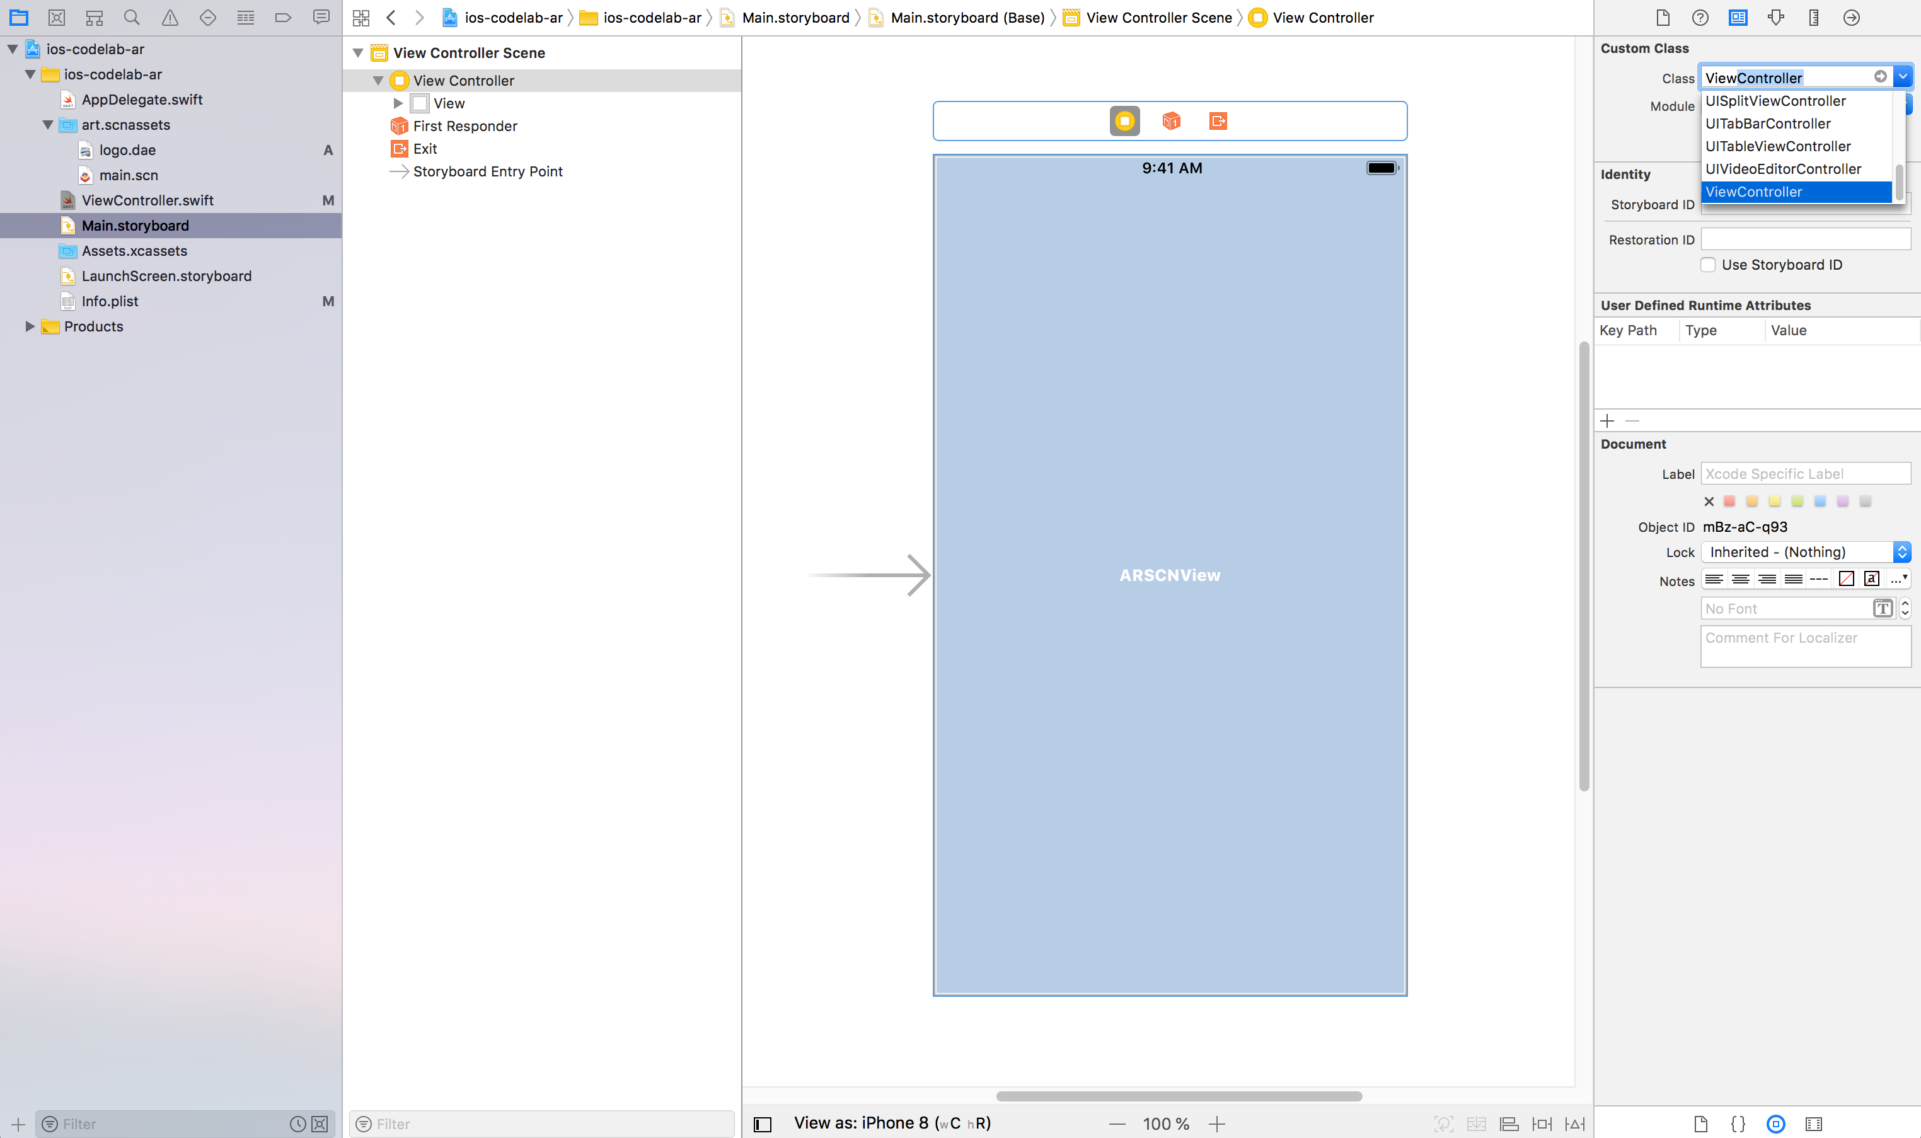Screen dimensions: 1921x1138
Task: Open the Connections inspector arrow icon
Action: click(x=1851, y=17)
